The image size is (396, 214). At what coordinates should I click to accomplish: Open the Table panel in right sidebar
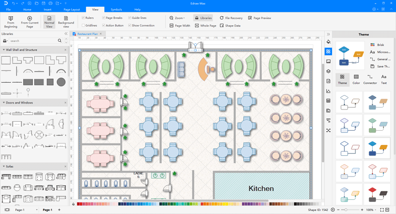(x=328, y=101)
